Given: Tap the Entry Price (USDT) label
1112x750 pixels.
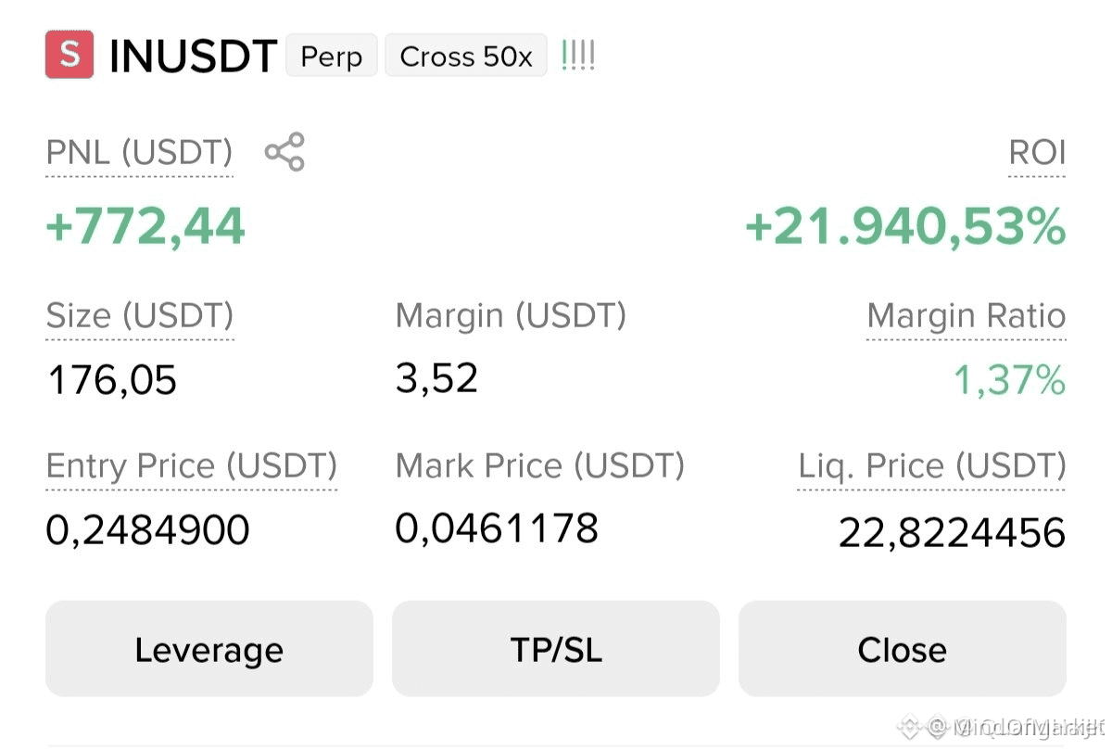Looking at the screenshot, I should [x=192, y=465].
